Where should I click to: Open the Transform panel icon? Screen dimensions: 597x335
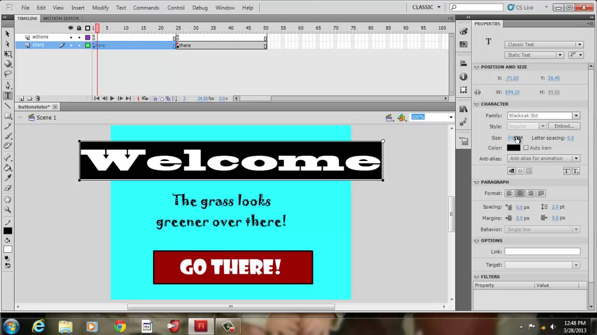463,89
